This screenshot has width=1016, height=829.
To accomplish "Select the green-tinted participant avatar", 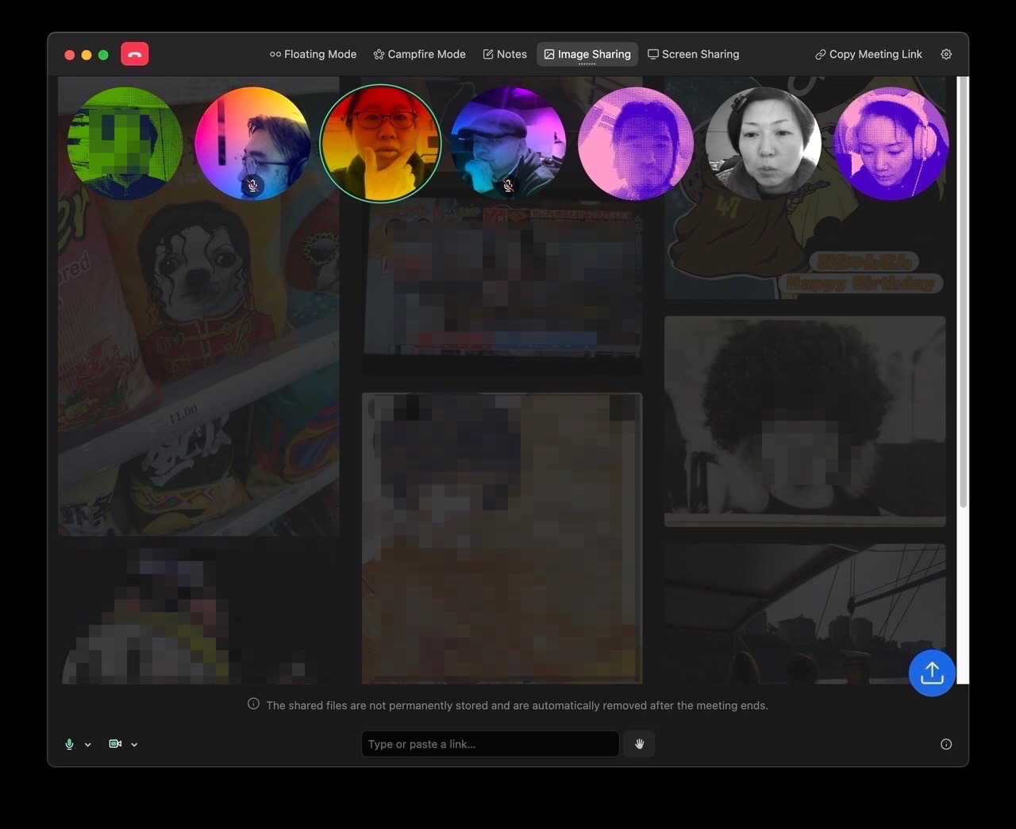I will 125,144.
